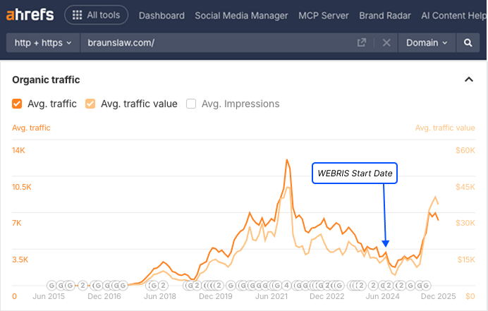Go to Dashboard

161,16
